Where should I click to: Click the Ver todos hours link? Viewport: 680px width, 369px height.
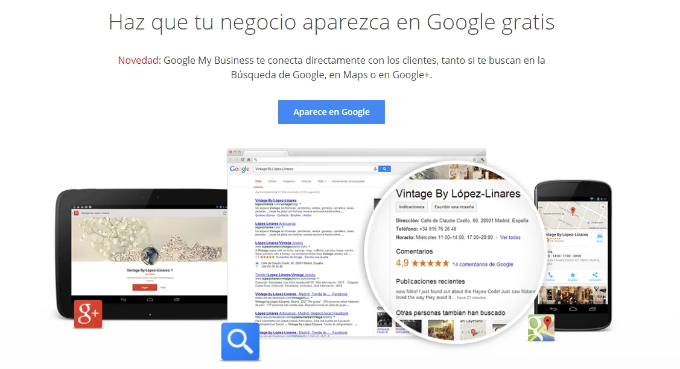click(x=510, y=238)
